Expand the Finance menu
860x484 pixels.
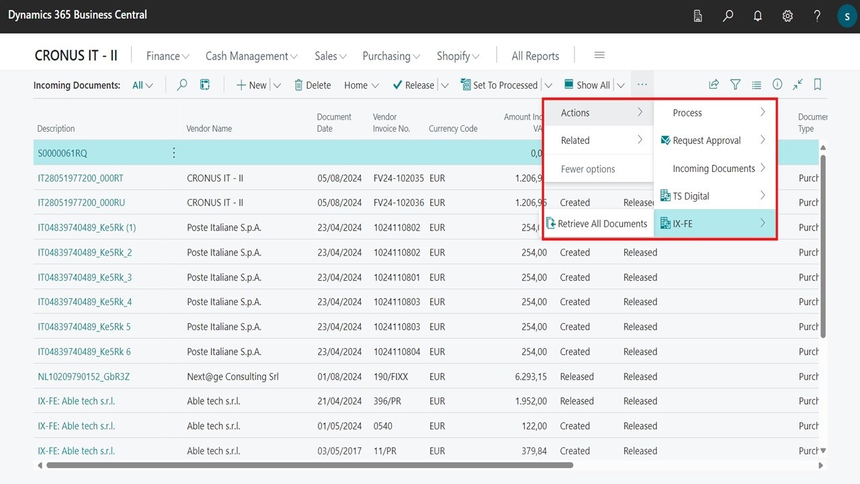pyautogui.click(x=168, y=56)
